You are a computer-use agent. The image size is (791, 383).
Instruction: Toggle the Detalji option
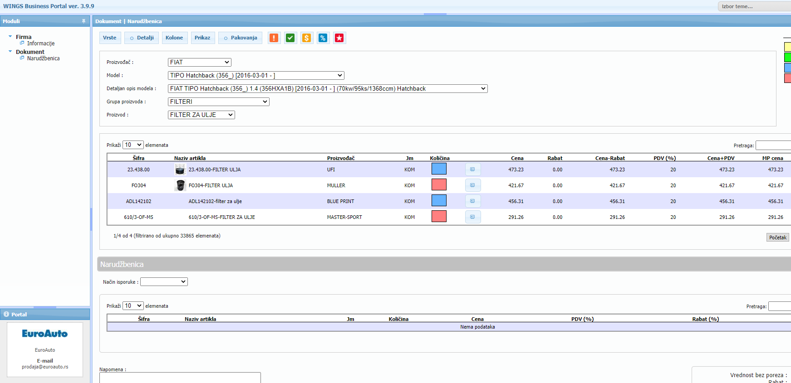[142, 38]
